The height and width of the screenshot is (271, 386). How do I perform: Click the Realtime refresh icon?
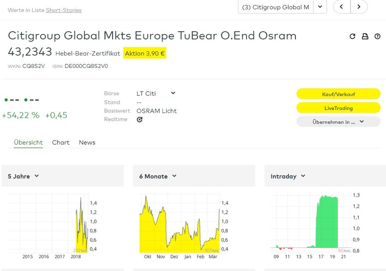point(139,120)
